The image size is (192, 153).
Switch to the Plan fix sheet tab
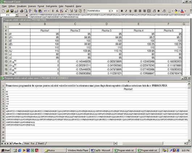coord(17,144)
